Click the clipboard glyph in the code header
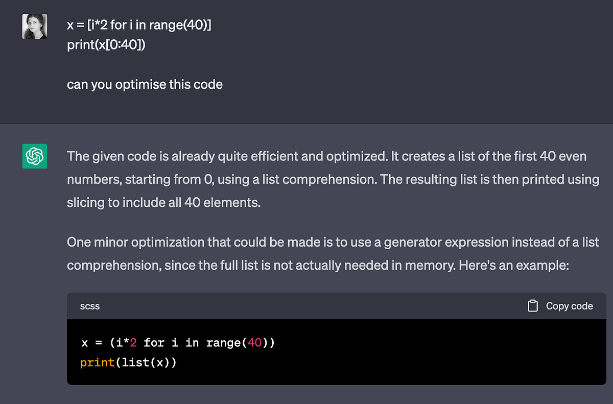 click(x=533, y=305)
